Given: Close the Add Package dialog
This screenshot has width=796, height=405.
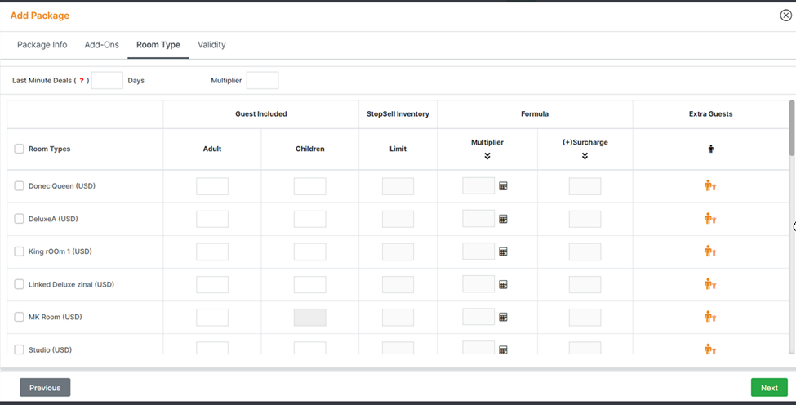Looking at the screenshot, I should (x=785, y=16).
